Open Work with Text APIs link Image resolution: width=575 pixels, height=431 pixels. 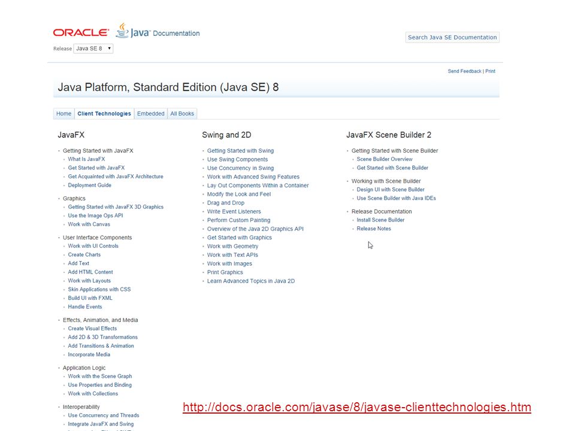[232, 255]
